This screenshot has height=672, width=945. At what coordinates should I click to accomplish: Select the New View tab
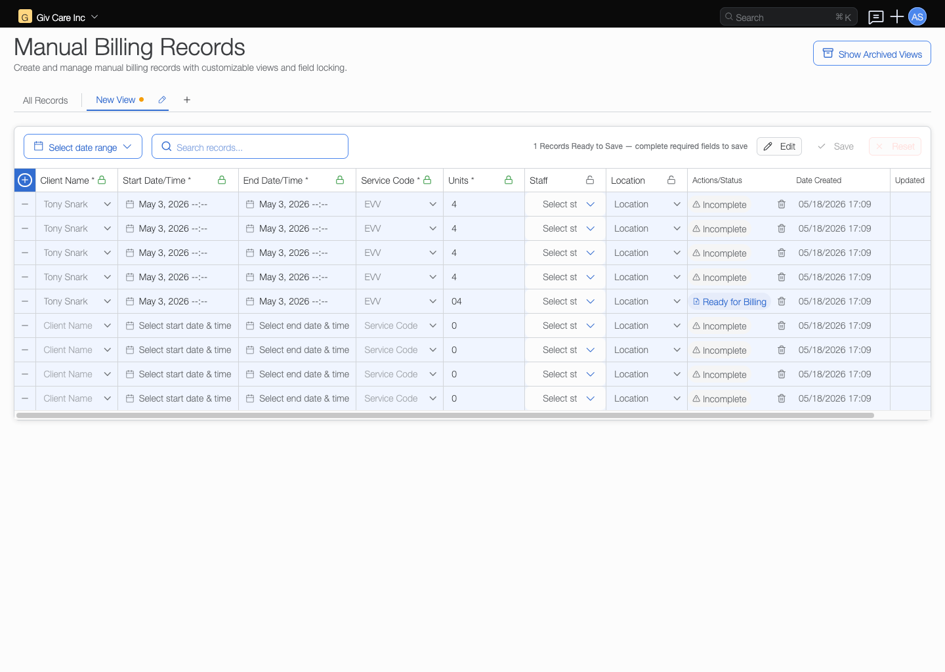pos(115,100)
